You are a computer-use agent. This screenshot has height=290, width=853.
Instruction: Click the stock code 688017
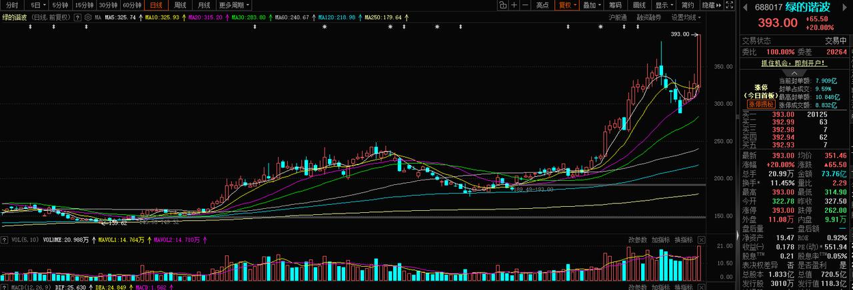click(x=768, y=7)
